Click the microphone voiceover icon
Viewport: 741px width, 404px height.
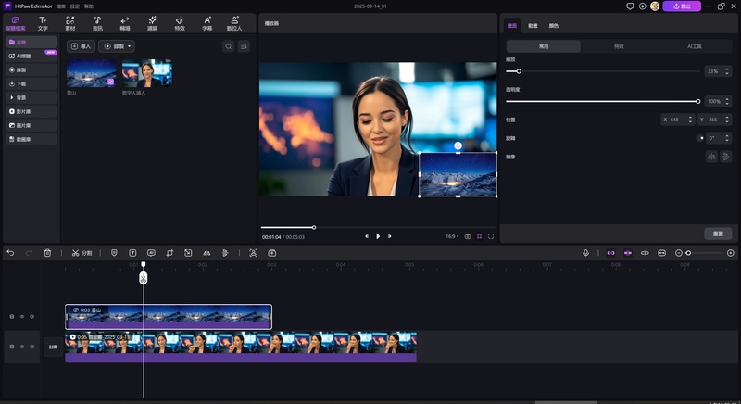coord(585,252)
